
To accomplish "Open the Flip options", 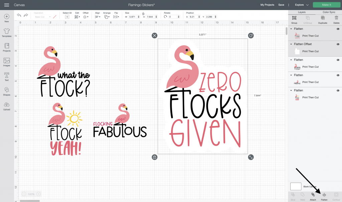I will coord(116,17).
